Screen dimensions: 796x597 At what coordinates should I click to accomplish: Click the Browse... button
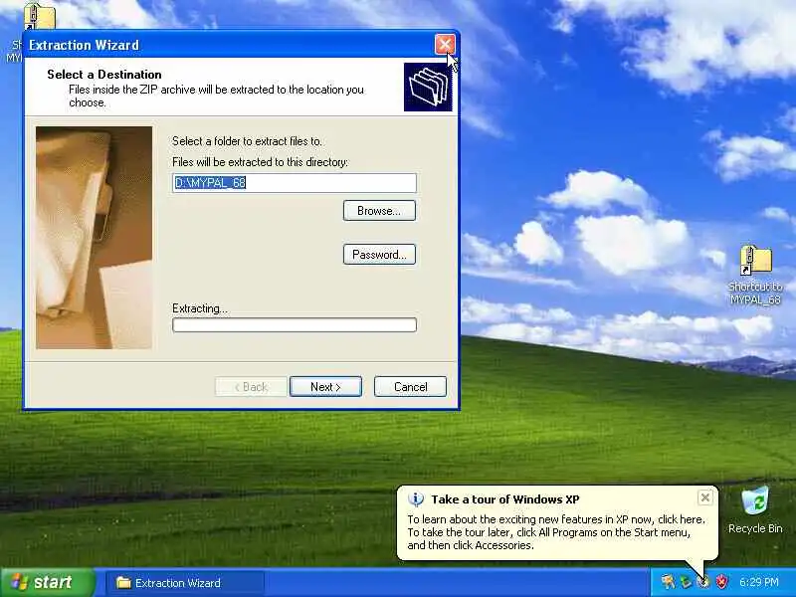tap(379, 211)
